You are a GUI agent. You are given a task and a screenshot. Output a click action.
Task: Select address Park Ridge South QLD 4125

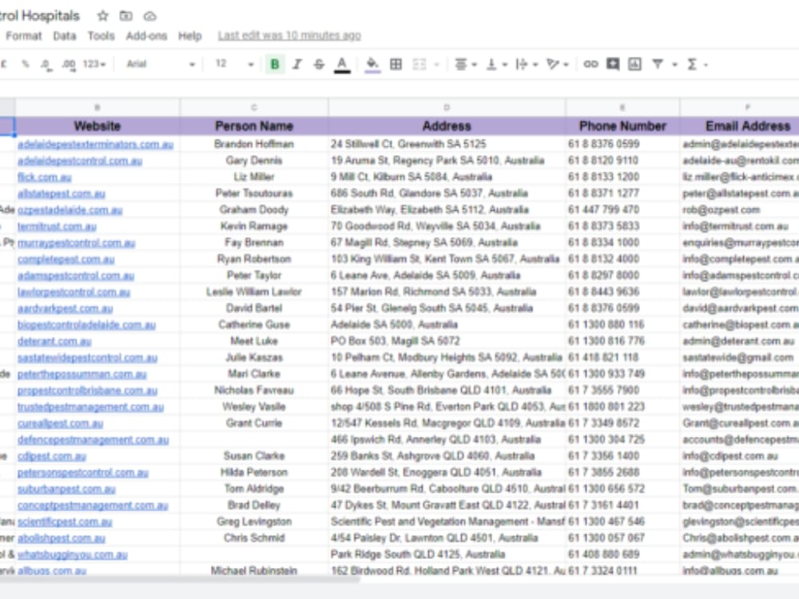coord(447,554)
